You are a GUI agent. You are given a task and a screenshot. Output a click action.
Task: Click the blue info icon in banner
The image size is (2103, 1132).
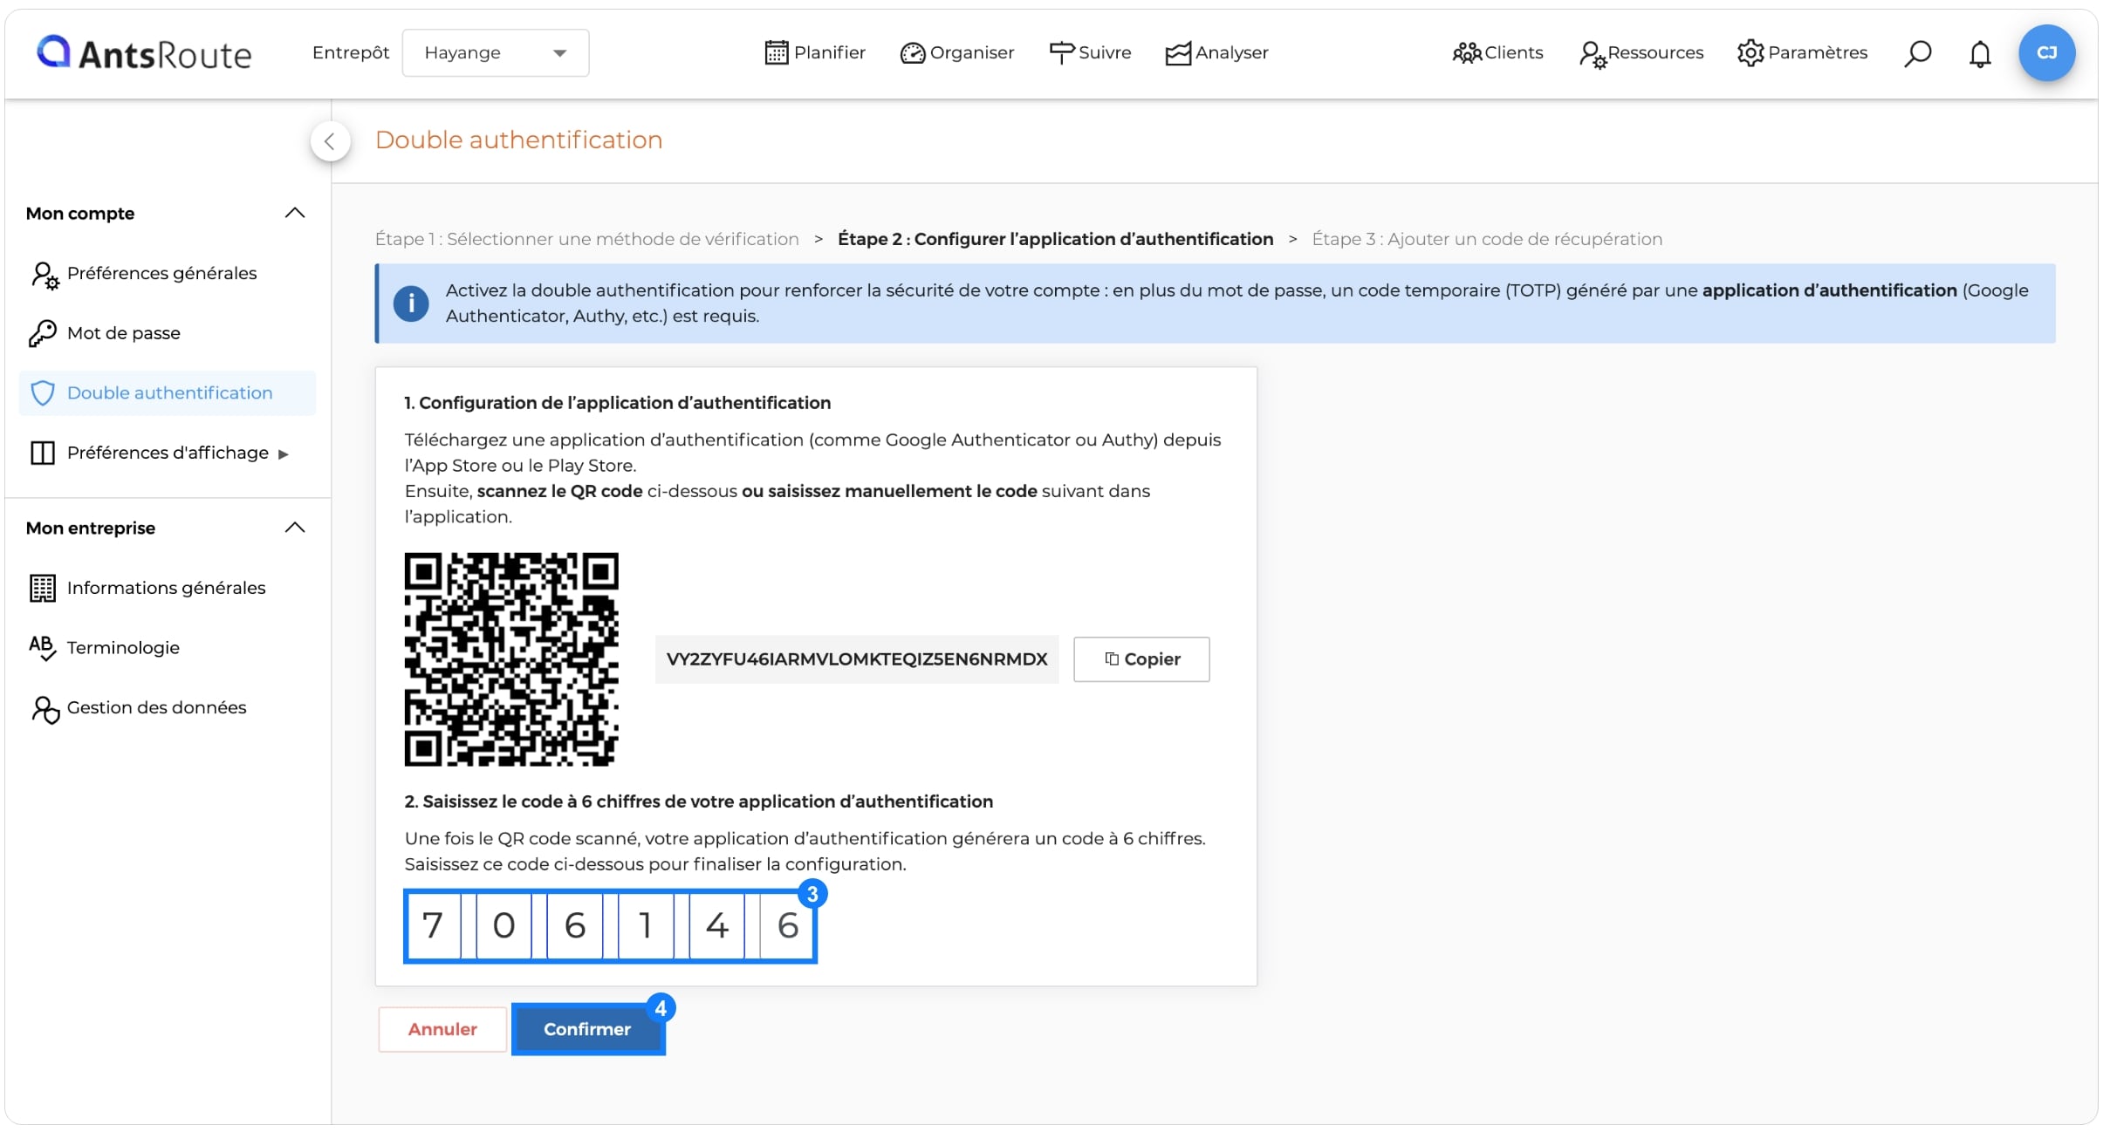tap(411, 303)
